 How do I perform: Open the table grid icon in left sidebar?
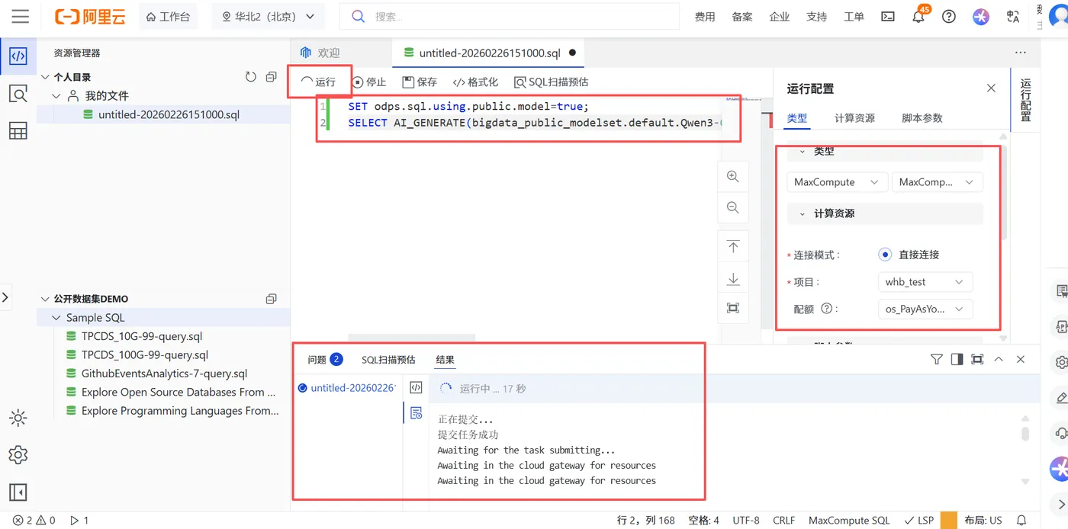[18, 131]
